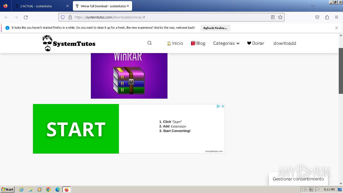Expand the Categorias dropdown menu
343x193 pixels.
(x=226, y=43)
